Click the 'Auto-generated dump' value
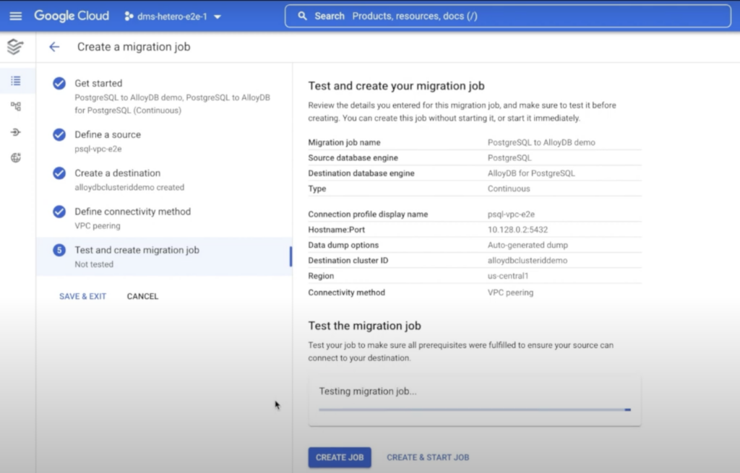The height and width of the screenshot is (473, 740). [x=528, y=246]
